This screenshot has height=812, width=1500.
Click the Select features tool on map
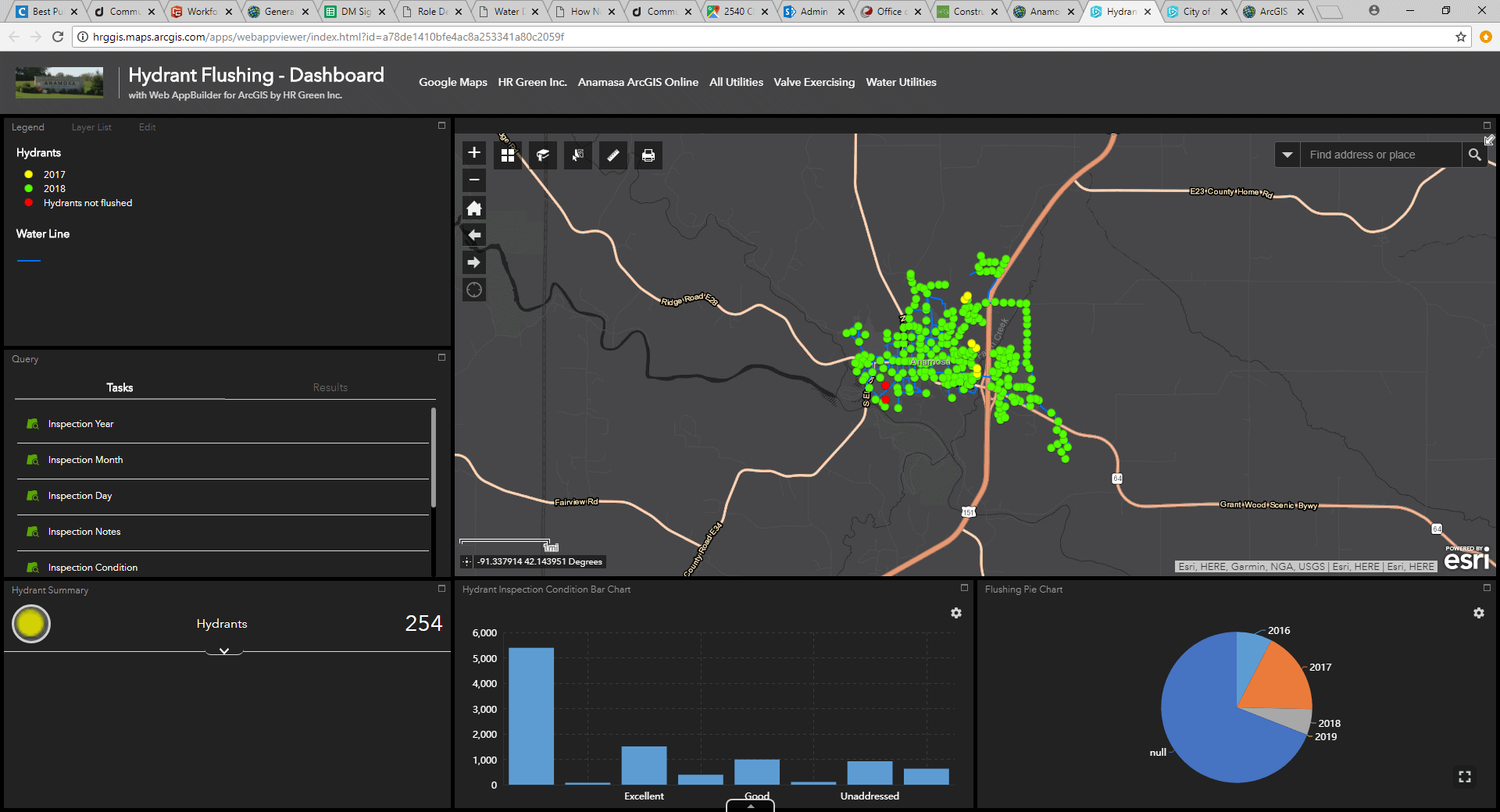click(578, 155)
